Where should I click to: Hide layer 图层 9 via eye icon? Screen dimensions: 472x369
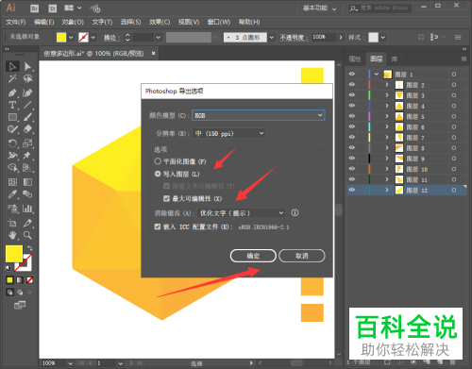click(x=352, y=159)
